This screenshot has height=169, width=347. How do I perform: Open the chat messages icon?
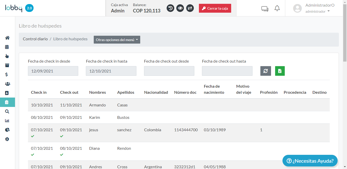tap(265, 9)
